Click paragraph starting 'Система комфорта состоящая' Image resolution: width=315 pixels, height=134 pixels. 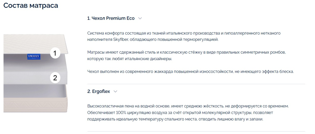pyautogui.click(x=184, y=36)
